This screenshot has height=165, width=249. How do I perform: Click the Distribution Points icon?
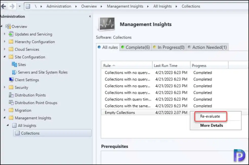11,95
